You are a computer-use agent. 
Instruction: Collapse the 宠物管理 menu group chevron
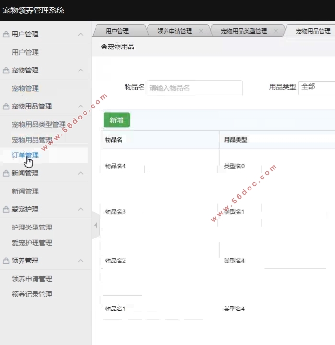[81, 71]
